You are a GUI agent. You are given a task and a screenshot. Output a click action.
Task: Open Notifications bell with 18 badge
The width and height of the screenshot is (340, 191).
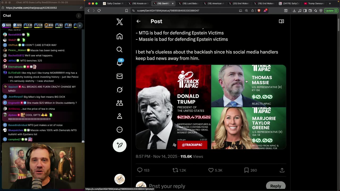pyautogui.click(x=120, y=63)
